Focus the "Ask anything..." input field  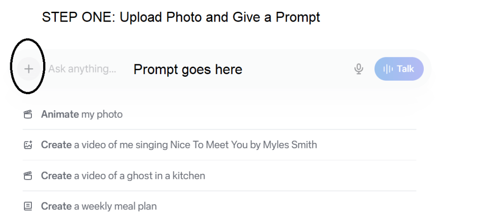pos(82,69)
